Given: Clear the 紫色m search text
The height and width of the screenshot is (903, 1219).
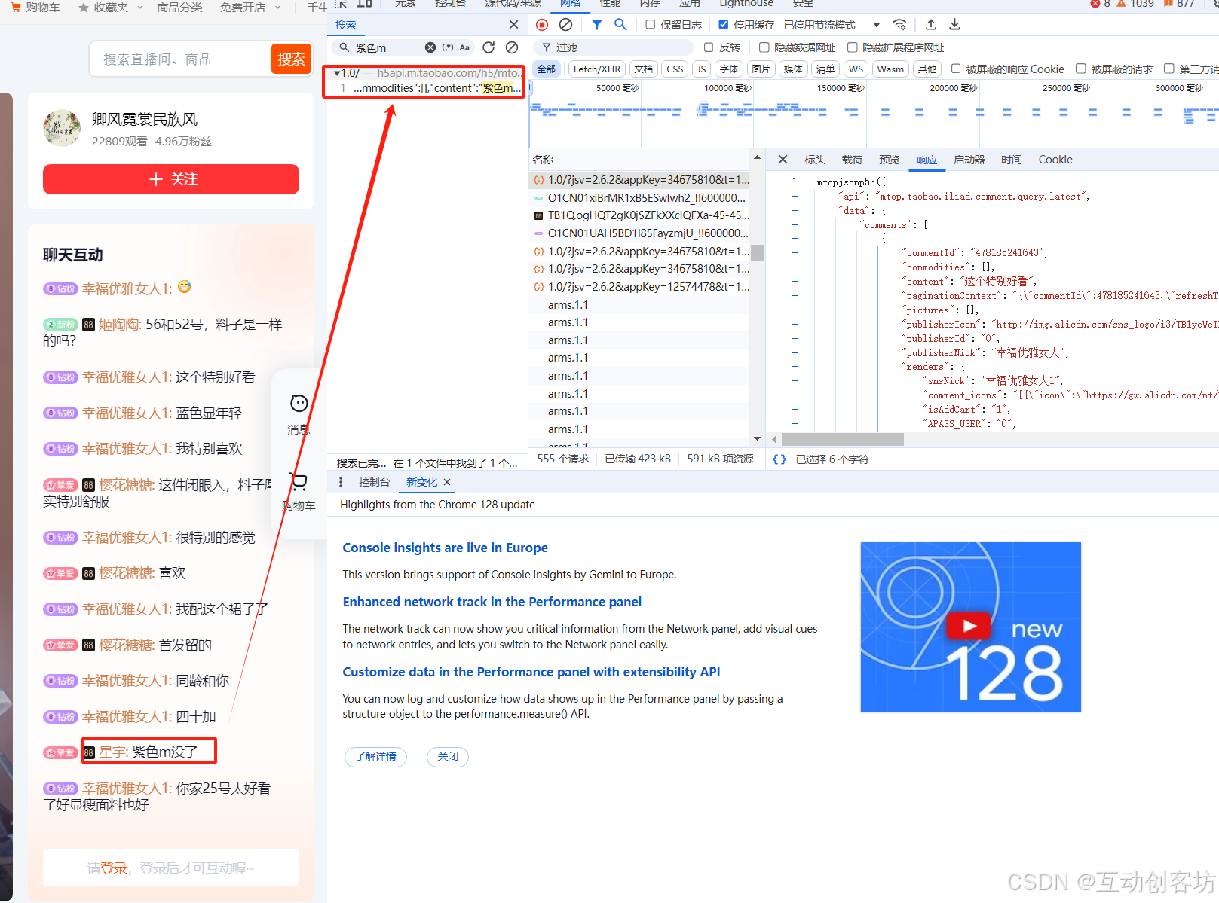Looking at the screenshot, I should tap(430, 47).
